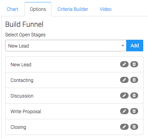Edit the Closing stage
This screenshot has height=139, width=148.
(124, 127)
